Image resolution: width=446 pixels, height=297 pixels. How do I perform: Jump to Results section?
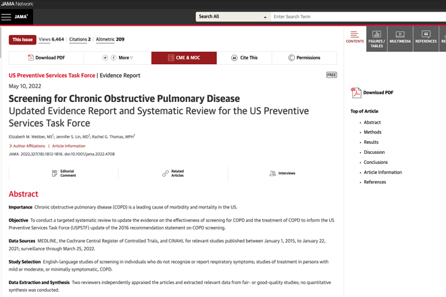pyautogui.click(x=371, y=142)
